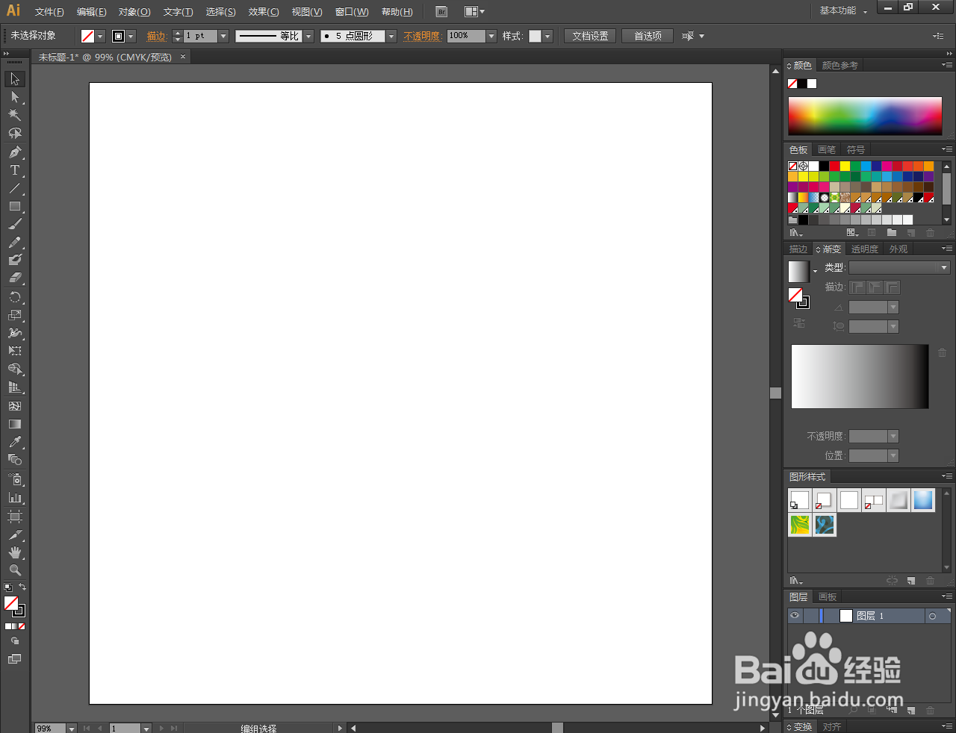Click the target circle of 图层 1
The image size is (956, 733).
932,616
